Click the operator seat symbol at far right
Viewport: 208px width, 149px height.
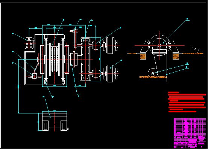tap(194, 50)
